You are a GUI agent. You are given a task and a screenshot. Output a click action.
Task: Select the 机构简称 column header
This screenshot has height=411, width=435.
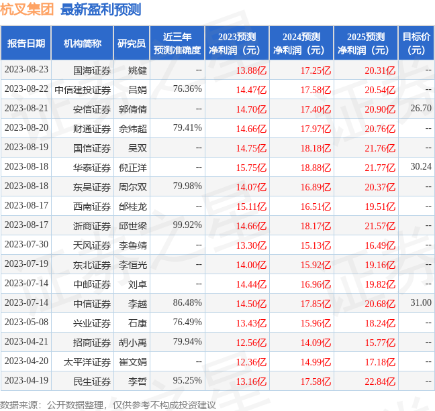[x=83, y=43]
